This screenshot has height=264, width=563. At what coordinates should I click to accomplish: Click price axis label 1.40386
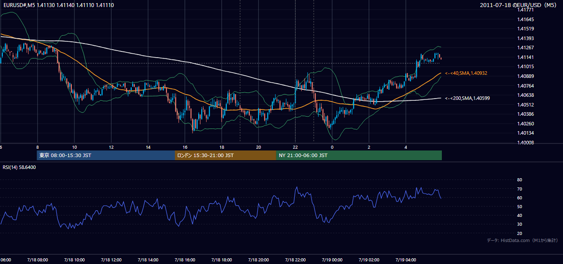tap(526, 114)
